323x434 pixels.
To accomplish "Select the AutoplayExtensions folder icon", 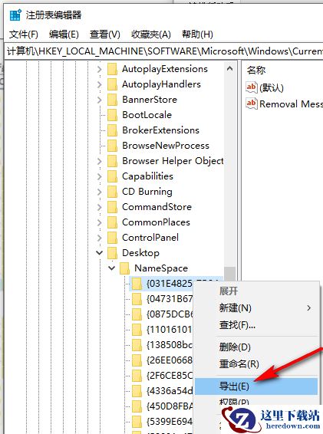I will [x=112, y=69].
